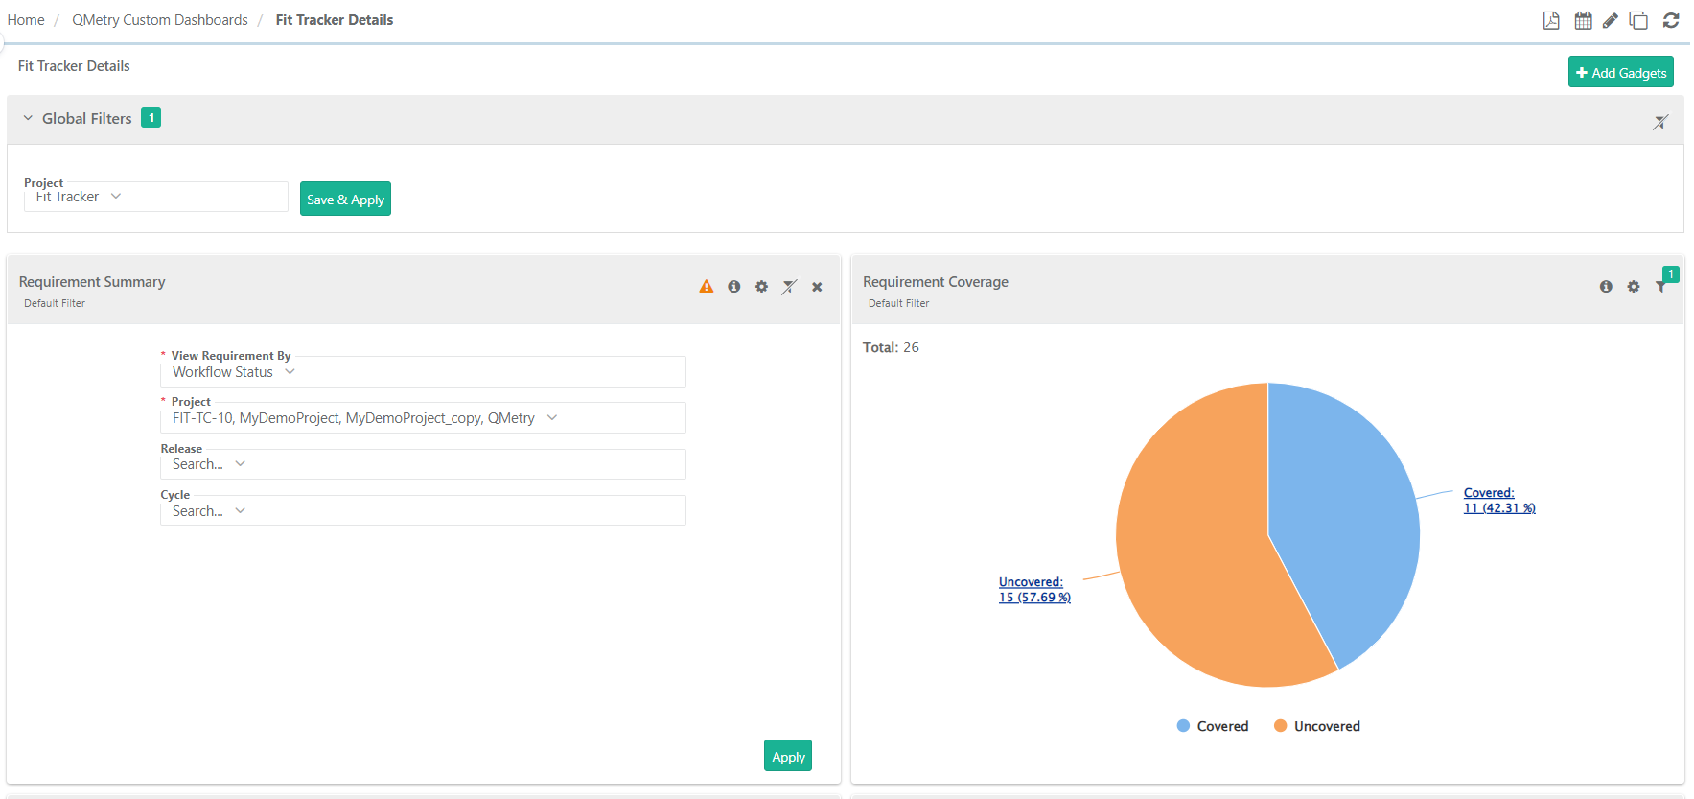
Task: Open settings gear in Requirement Summary
Action: click(761, 286)
